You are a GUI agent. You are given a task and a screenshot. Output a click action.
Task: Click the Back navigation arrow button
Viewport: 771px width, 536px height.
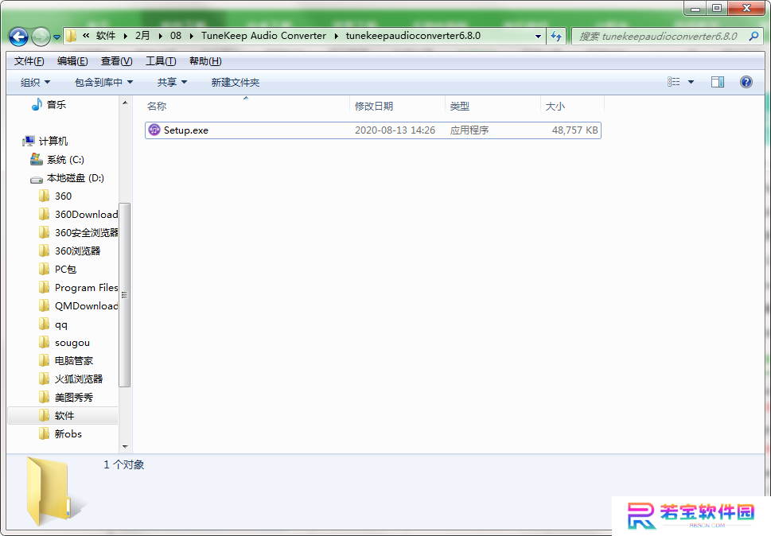point(18,37)
